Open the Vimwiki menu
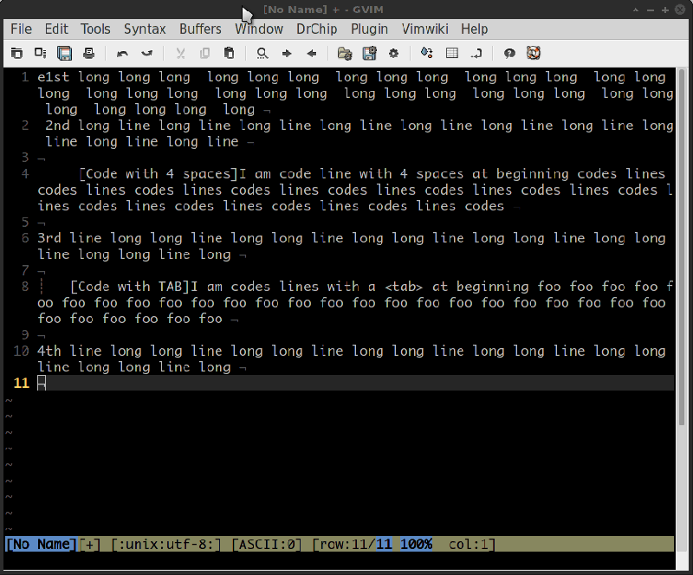 [424, 29]
